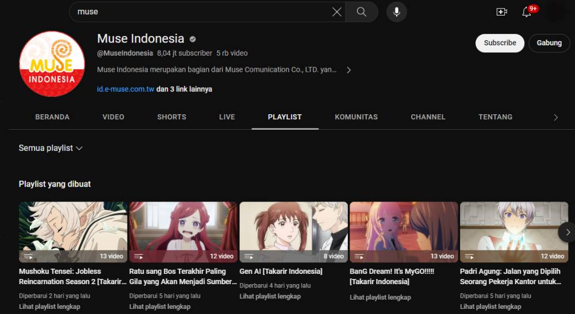This screenshot has width=575, height=314.
Task: Start voice search with the microphone icon
Action: pos(396,11)
